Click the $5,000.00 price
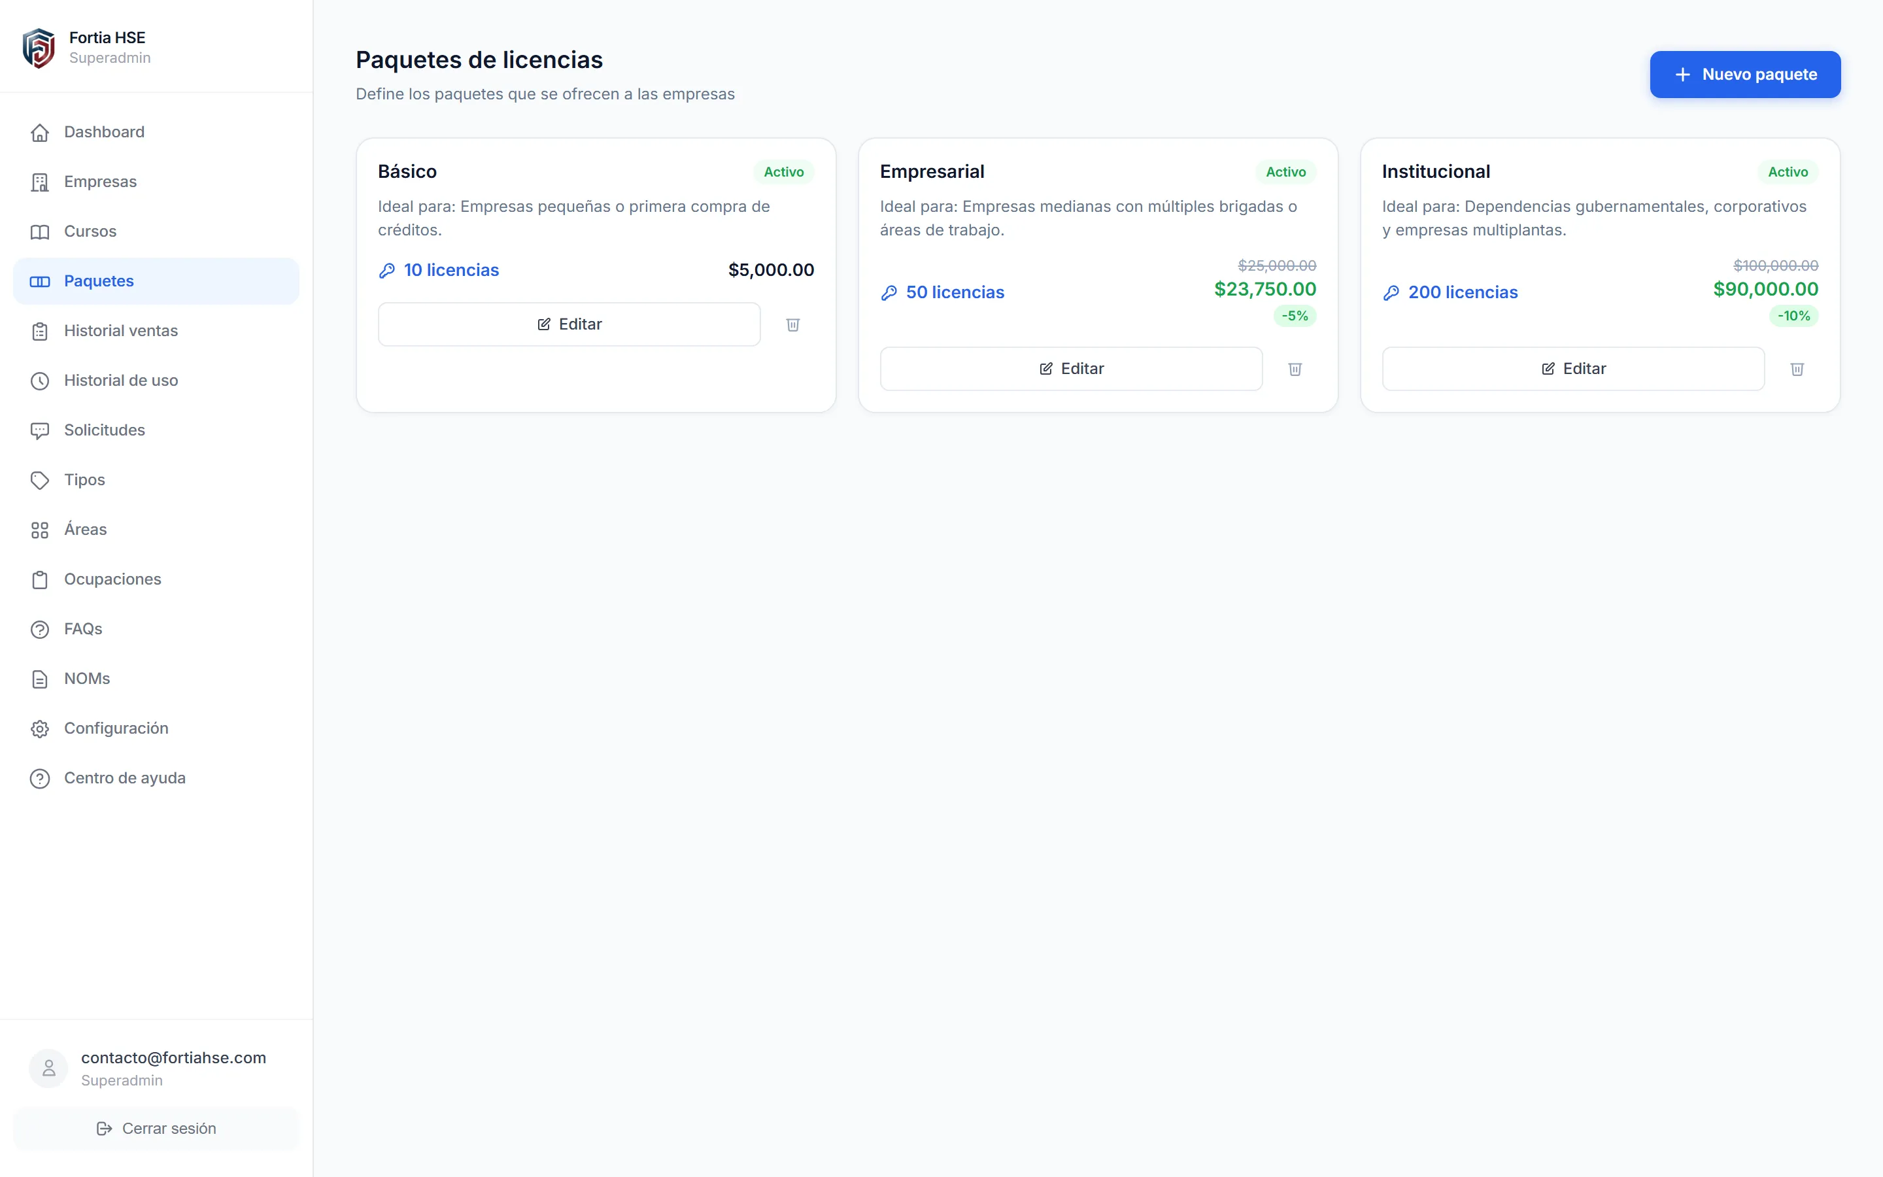This screenshot has height=1177, width=1883. click(x=771, y=270)
